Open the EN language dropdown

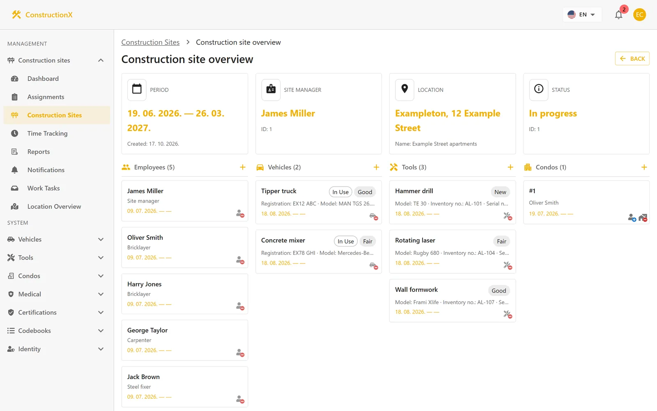click(x=582, y=15)
